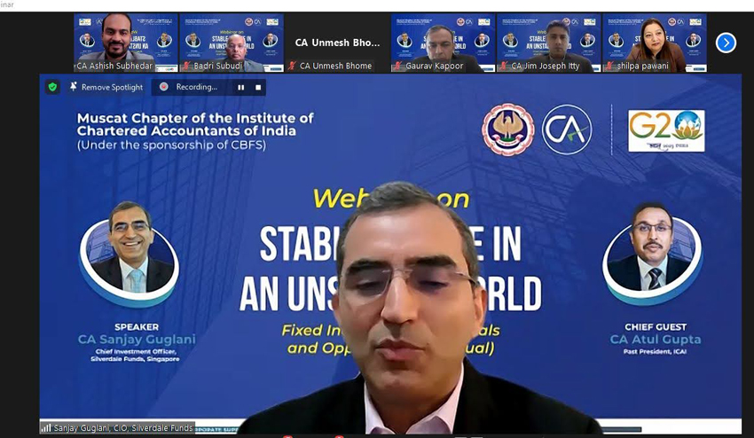Viewport: 754px width, 438px height.
Task: Click signal bars icon beside Sanjay Guglani name
Action: [x=46, y=427]
